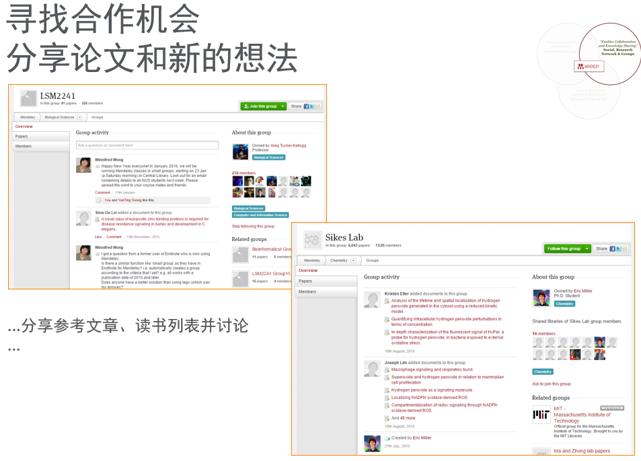Expand Biological Sciences breadcrumb dropdown
The image size is (641, 461).
click(80, 117)
